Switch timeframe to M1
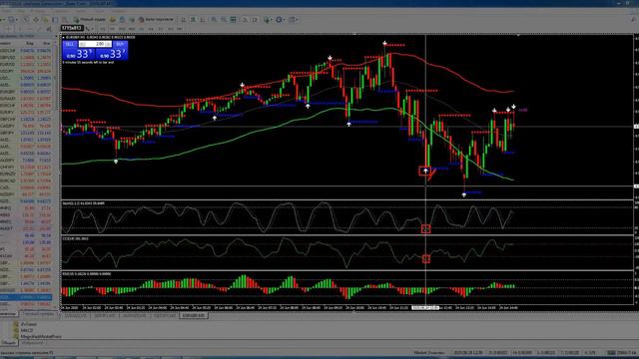 (103, 29)
